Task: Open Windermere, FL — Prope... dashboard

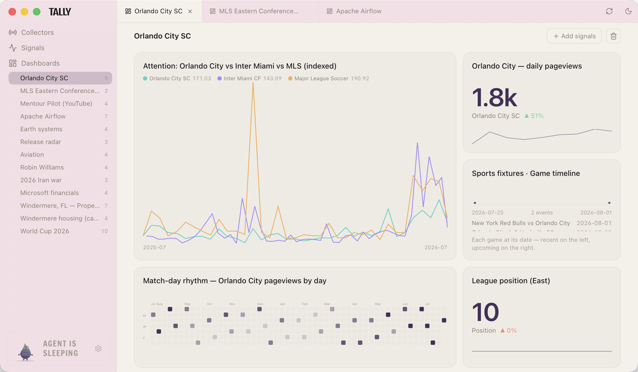Action: 60,206
